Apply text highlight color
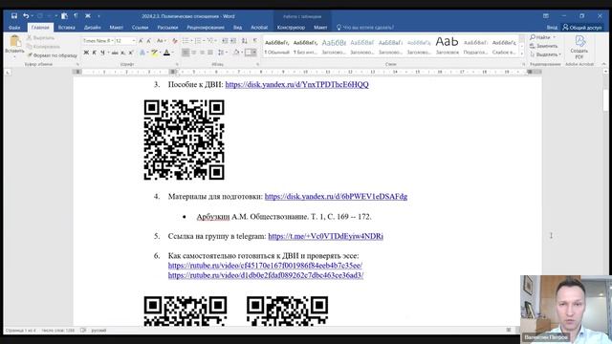Screen dimensions: 612x344 point(155,53)
